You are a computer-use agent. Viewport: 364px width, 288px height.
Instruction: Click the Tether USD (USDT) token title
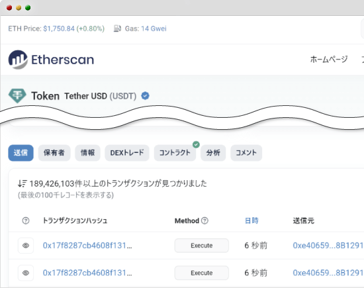[101, 96]
